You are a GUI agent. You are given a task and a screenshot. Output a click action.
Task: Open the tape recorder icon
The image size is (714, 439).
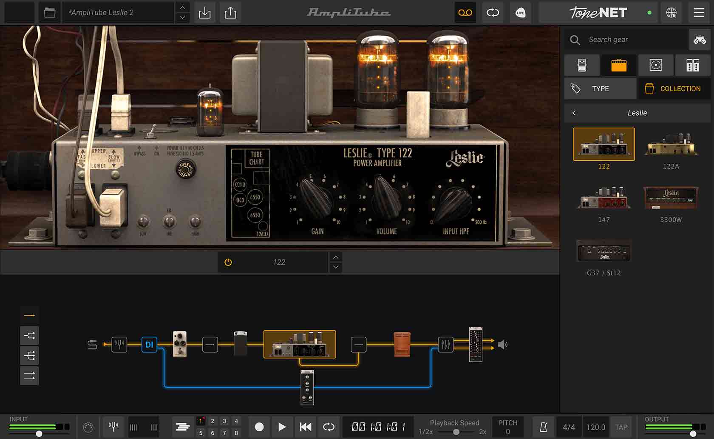[465, 12]
